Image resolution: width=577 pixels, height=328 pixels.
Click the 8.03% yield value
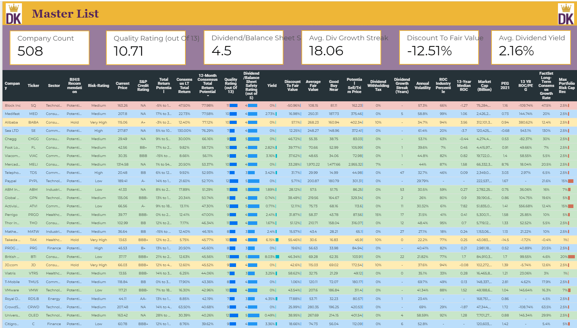pyautogui.click(x=270, y=257)
